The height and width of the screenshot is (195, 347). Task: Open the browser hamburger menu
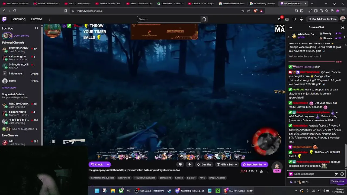[343, 11]
